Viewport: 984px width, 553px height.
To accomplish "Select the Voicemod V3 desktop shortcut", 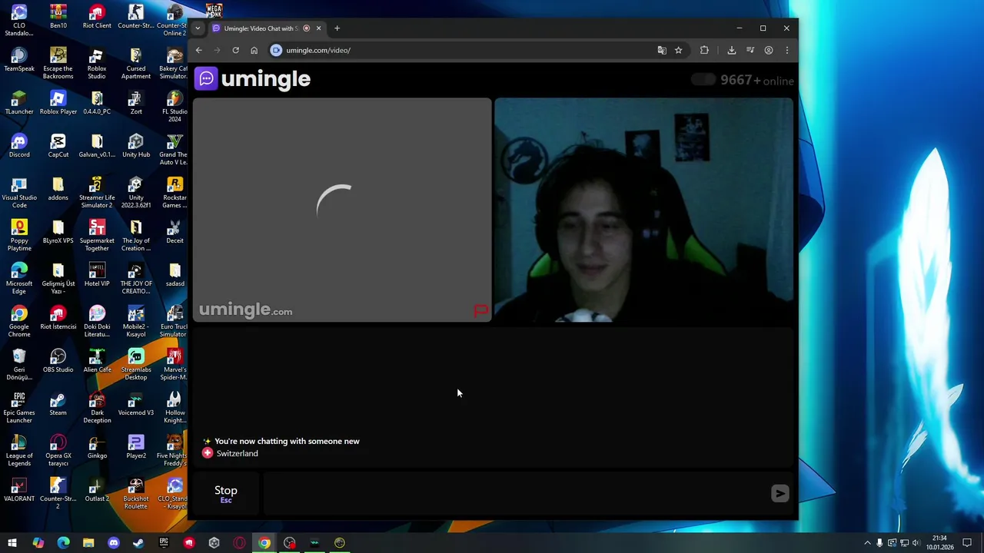I will tap(136, 402).
